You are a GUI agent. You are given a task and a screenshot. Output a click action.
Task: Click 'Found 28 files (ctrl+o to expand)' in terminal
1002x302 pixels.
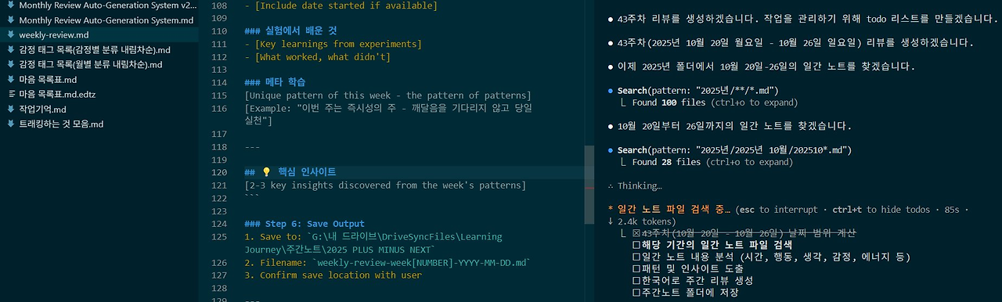click(712, 162)
